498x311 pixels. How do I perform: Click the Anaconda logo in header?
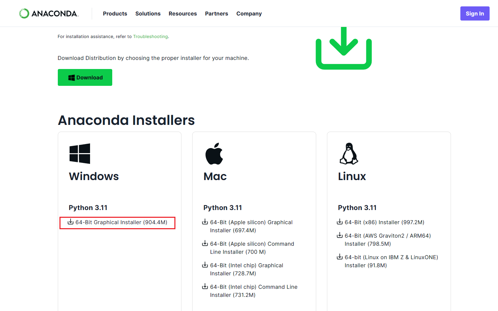coord(49,13)
